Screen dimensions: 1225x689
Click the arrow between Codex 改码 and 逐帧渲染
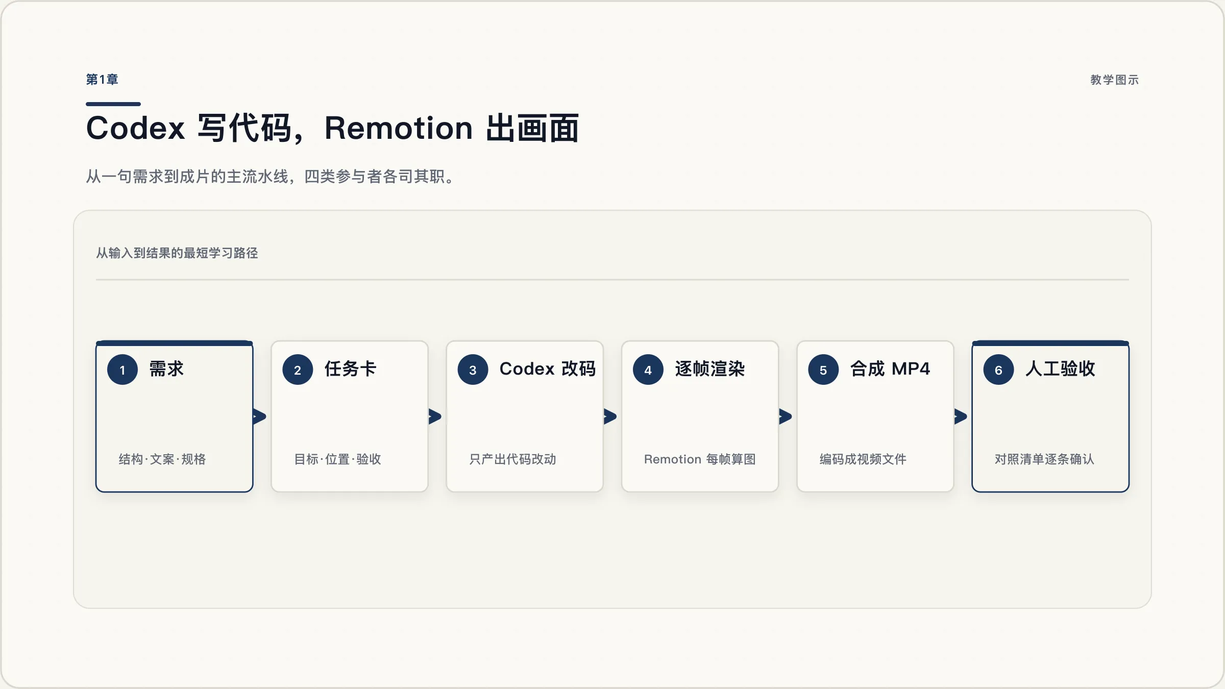pyautogui.click(x=610, y=416)
